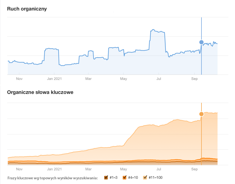Disable the #11–100 keyword positions checkbox
The image size is (235, 184).
[x=145, y=177]
